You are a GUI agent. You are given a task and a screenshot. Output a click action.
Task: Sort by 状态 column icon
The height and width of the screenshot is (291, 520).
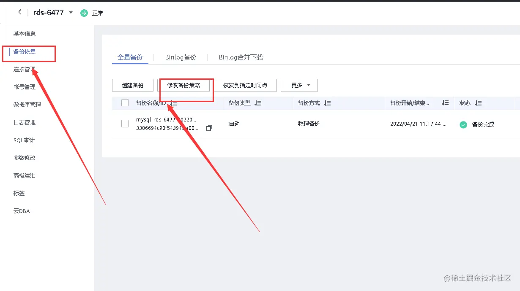tap(478, 103)
